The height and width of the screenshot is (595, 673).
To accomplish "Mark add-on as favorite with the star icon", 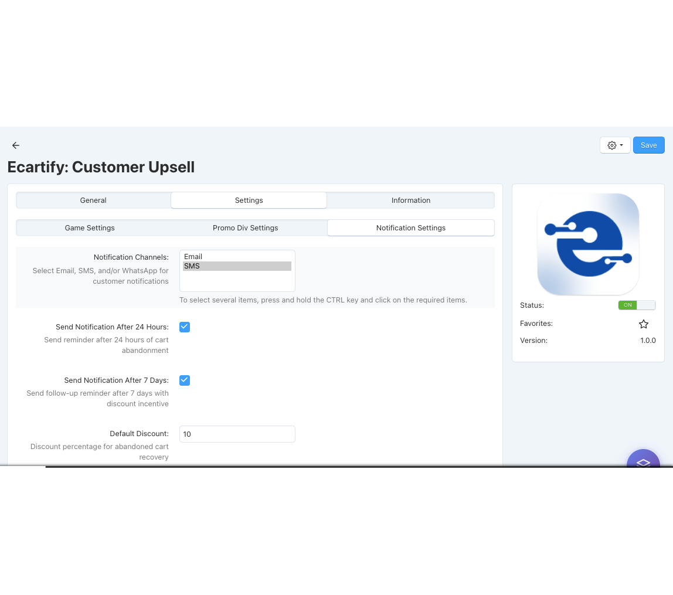I will 643,324.
